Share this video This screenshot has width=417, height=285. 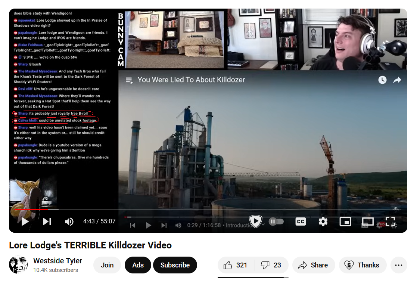[314, 265]
